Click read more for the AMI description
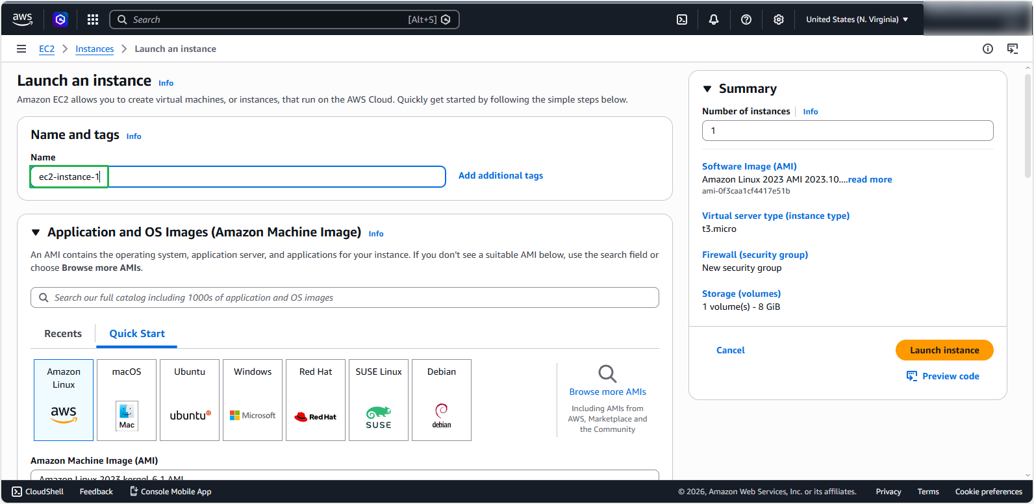This screenshot has height=504, width=1034. (870, 179)
